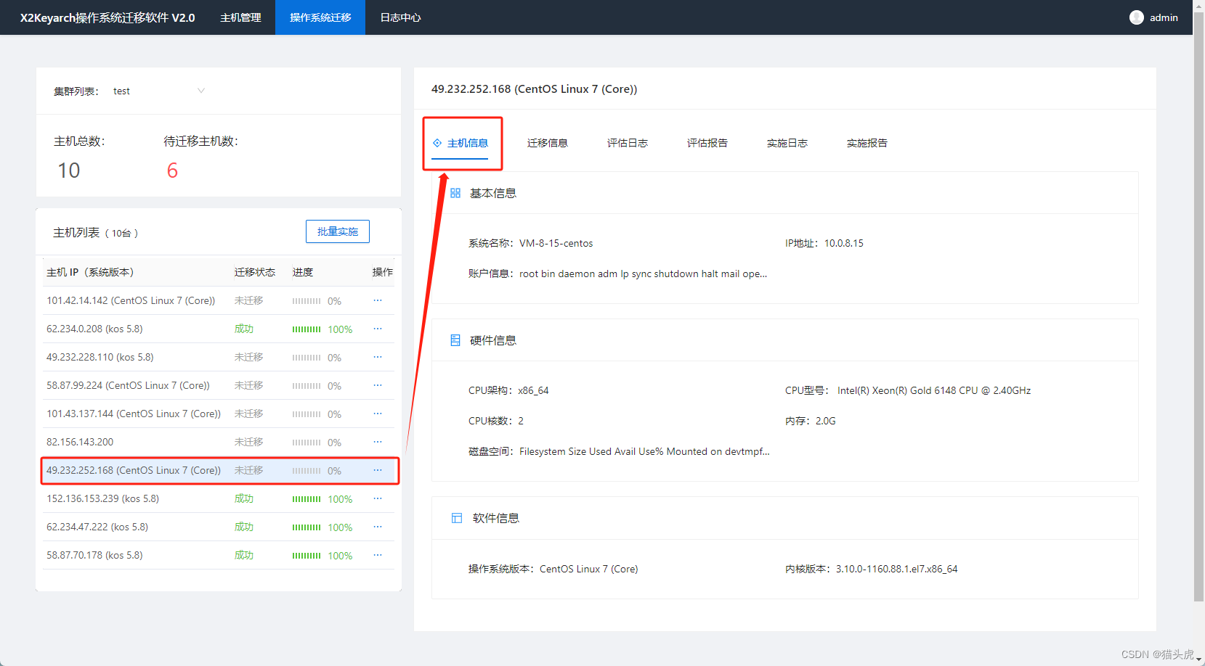Click the 进度 column header
Image resolution: width=1205 pixels, height=666 pixels.
(x=303, y=272)
